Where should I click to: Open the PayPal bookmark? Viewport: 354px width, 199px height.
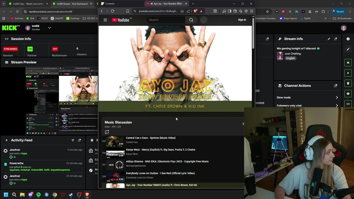click(305, 19)
